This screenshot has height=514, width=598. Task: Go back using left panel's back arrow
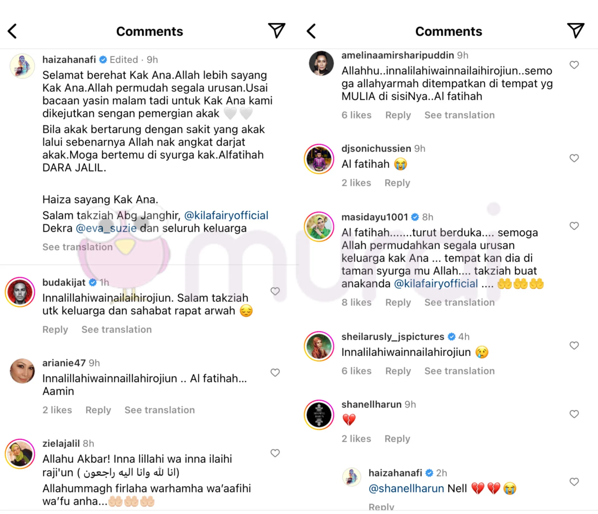pos(12,31)
